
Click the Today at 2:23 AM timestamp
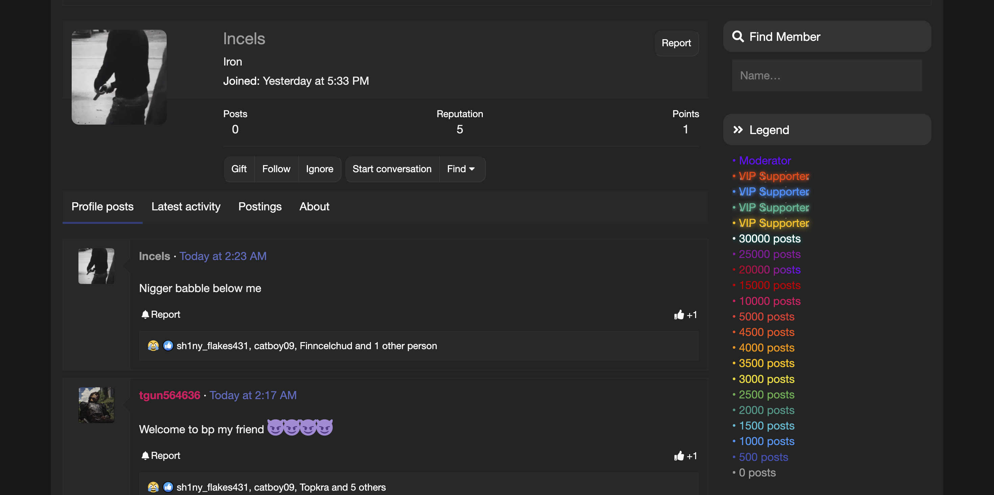tap(223, 256)
